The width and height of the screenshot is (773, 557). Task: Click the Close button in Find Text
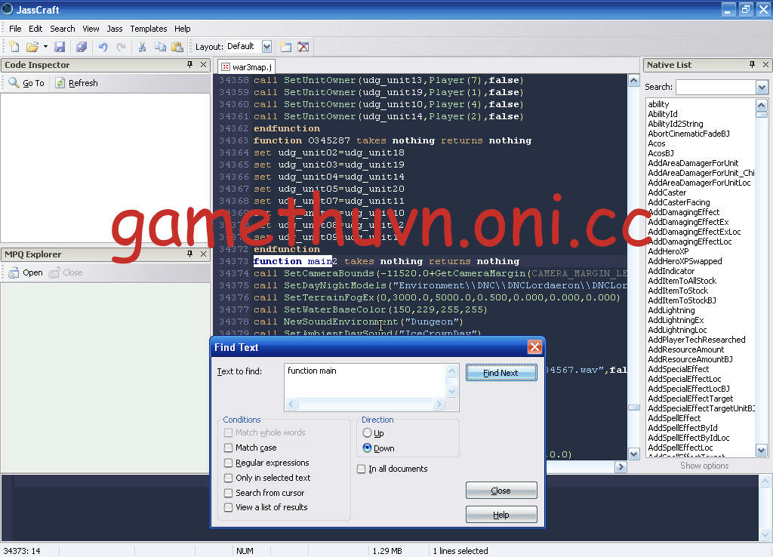[501, 491]
